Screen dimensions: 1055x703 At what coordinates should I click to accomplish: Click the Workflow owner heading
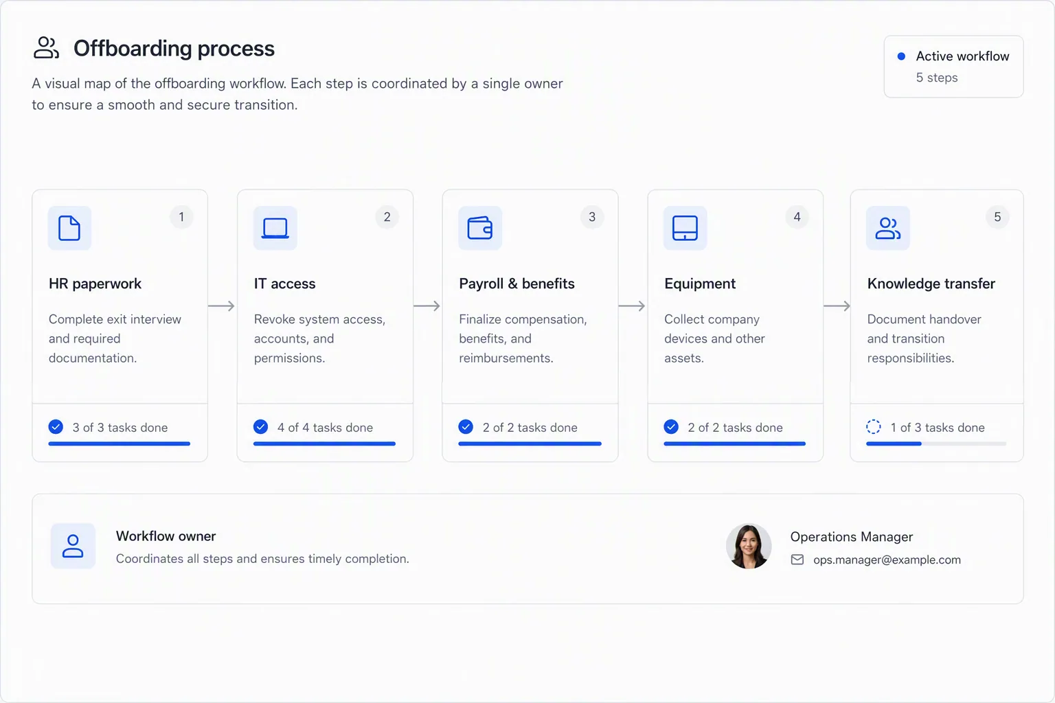166,536
